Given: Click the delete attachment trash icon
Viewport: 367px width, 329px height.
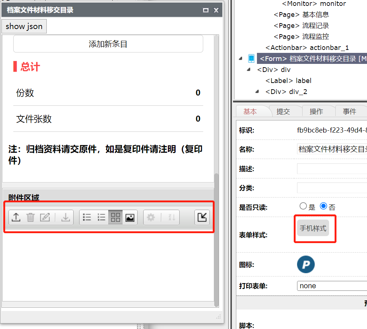Looking at the screenshot, I should (30, 217).
